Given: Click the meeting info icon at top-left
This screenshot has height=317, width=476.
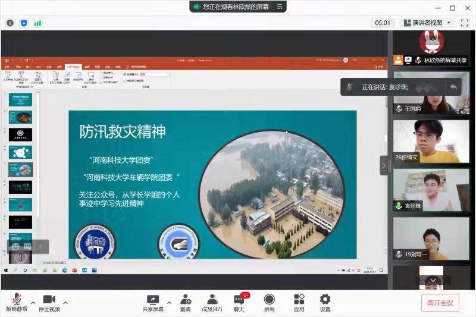Looking at the screenshot, I should (x=10, y=23).
